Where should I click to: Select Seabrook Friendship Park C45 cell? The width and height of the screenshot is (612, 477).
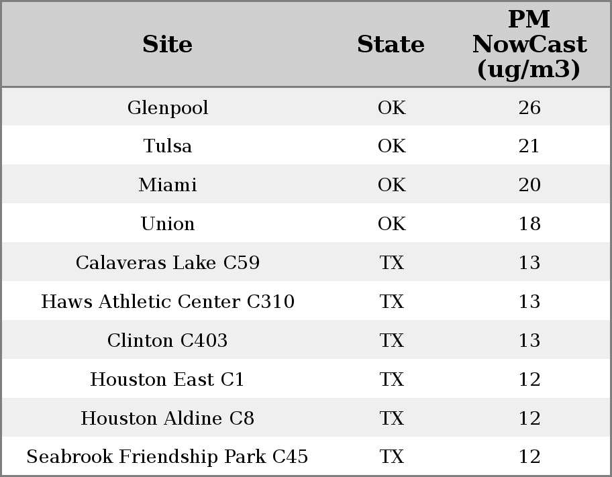(x=168, y=456)
